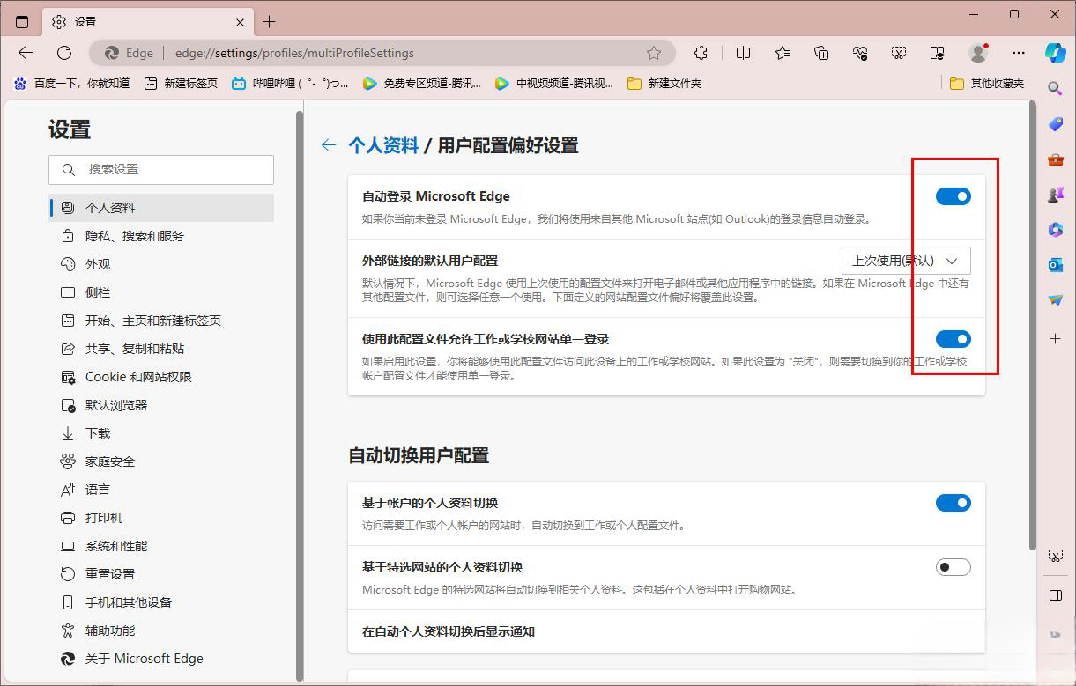This screenshot has width=1076, height=686.
Task: Open 下载 settings section
Action: pos(162,433)
